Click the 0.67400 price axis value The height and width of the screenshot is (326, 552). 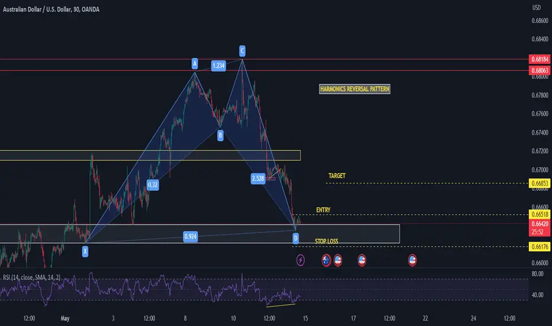tap(540, 133)
